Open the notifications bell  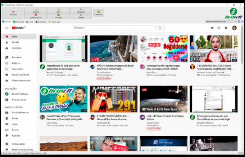(x=226, y=28)
